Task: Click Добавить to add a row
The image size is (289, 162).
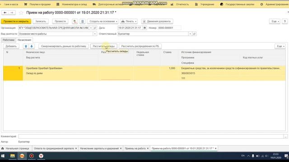Action: (x=11, y=46)
